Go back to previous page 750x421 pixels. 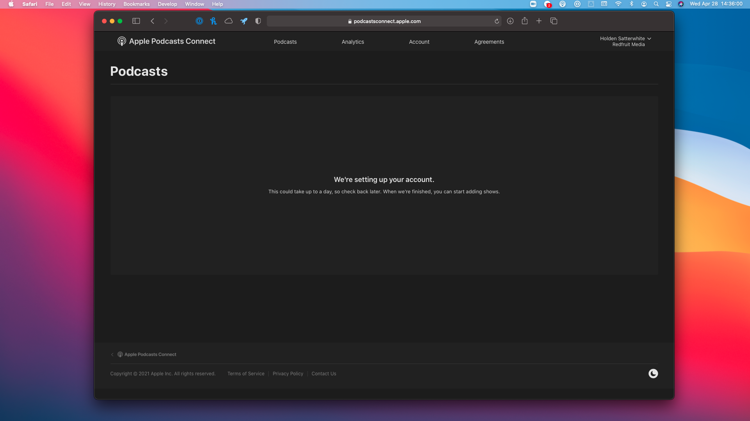click(x=152, y=21)
